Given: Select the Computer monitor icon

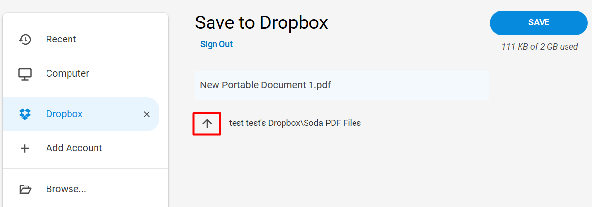Looking at the screenshot, I should click(25, 74).
